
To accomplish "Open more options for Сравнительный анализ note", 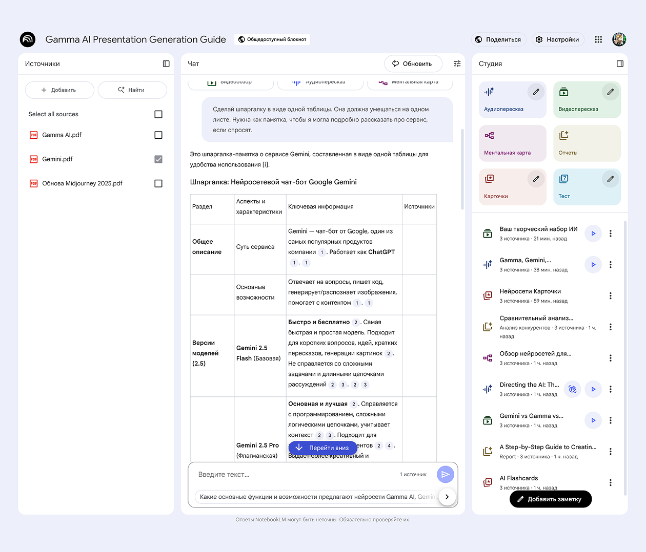I will (610, 327).
